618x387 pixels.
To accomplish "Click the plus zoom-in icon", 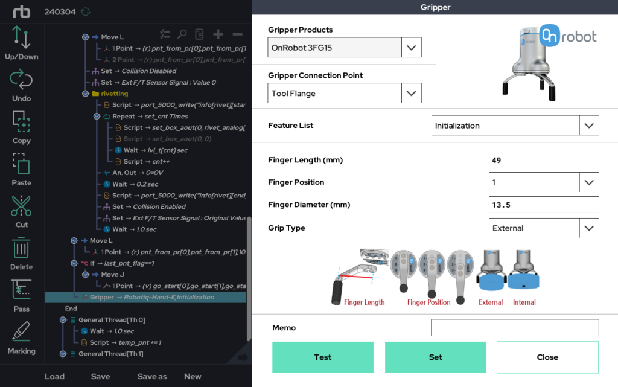I will click(x=218, y=34).
